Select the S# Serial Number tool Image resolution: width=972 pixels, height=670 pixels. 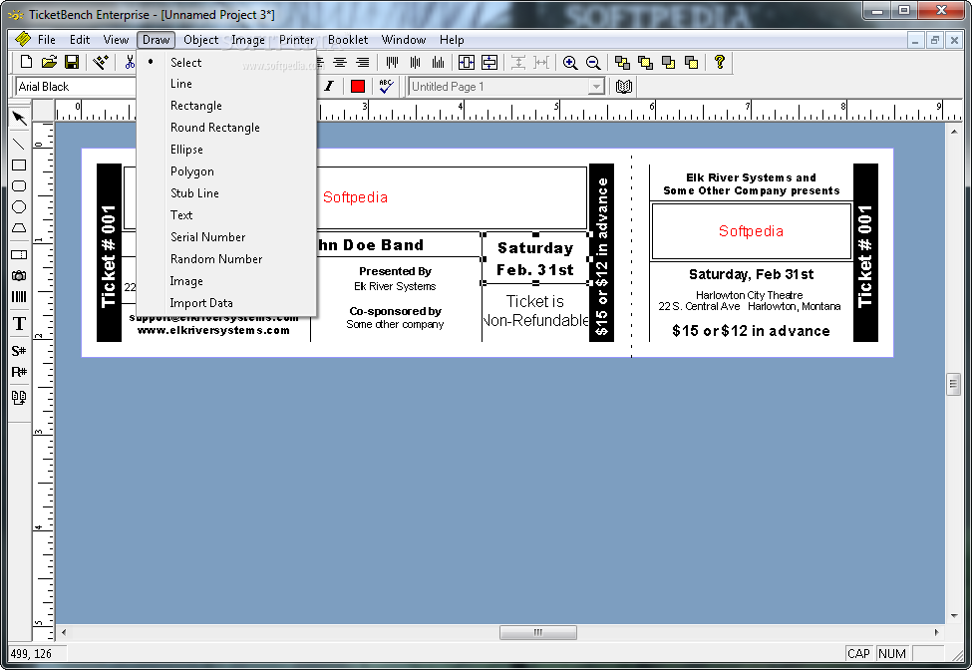19,351
